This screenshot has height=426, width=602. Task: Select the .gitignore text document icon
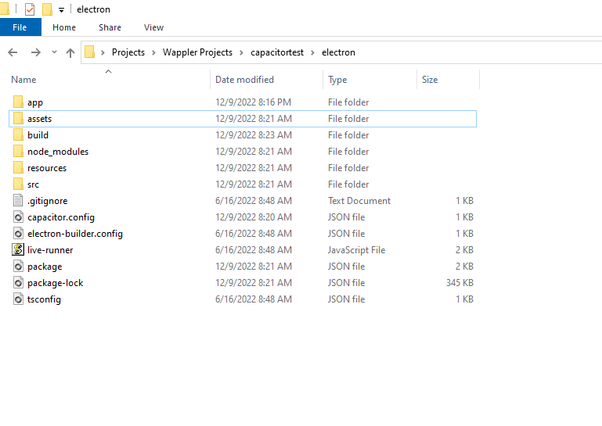(x=18, y=201)
